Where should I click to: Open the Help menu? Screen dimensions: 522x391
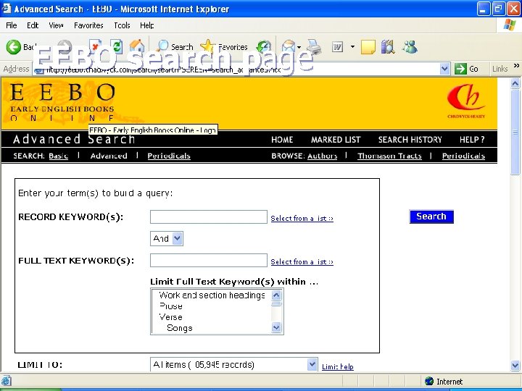(x=146, y=25)
